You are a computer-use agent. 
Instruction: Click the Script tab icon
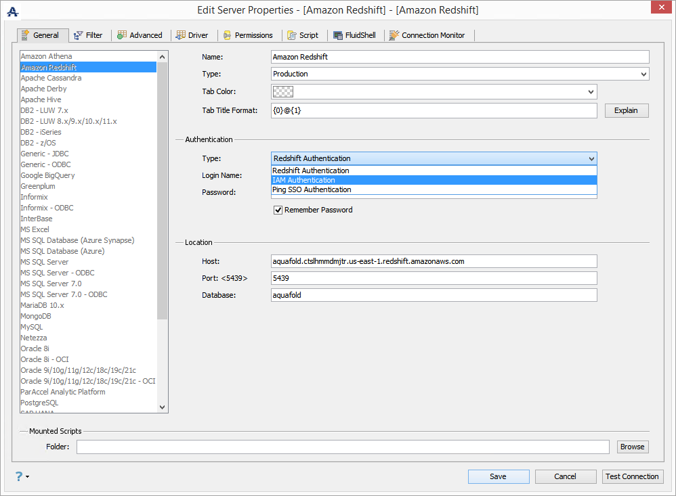[292, 35]
